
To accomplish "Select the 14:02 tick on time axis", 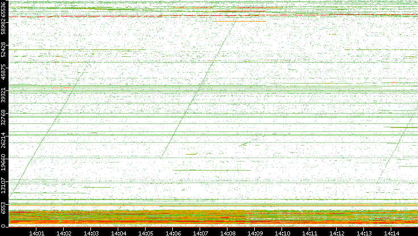I will [64, 232].
